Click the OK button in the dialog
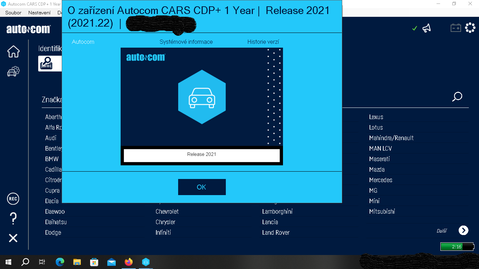 pos(202,187)
